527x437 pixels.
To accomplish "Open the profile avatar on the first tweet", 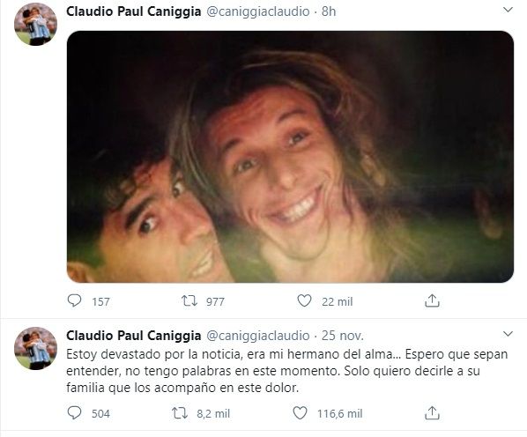I will coord(35,24).
